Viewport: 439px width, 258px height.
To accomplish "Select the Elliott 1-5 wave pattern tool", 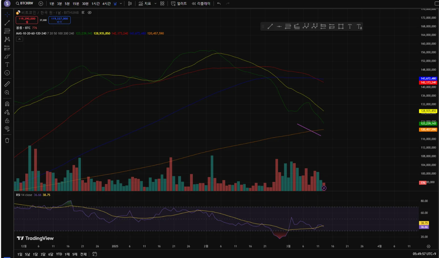I will click(305, 27).
